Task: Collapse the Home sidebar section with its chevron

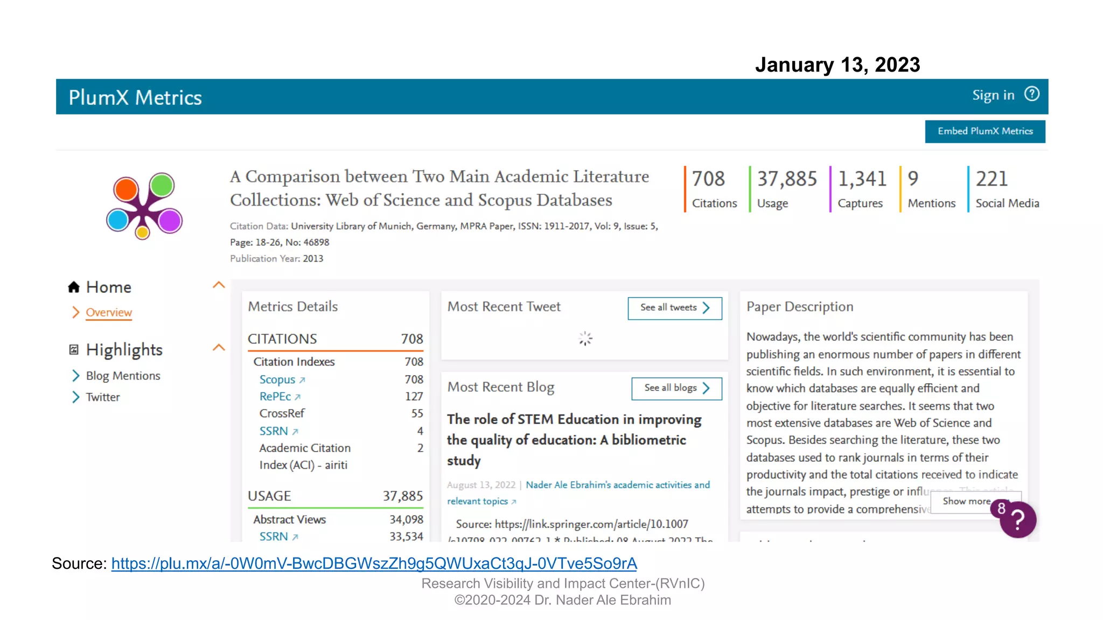Action: tap(219, 285)
